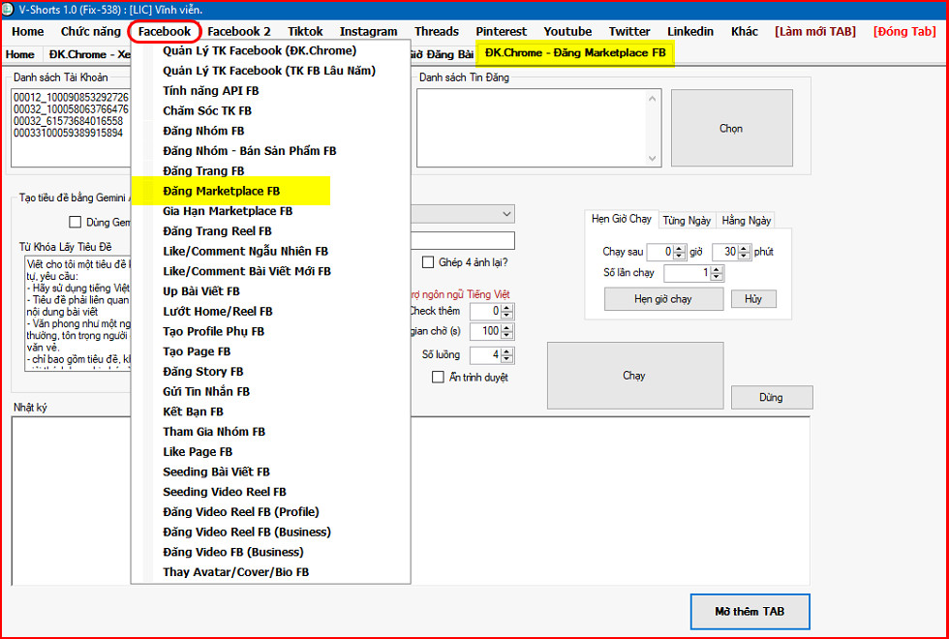This screenshot has height=639, width=949.
Task: Click [Làm mới TAB] to refresh the tab
Action: pyautogui.click(x=815, y=31)
